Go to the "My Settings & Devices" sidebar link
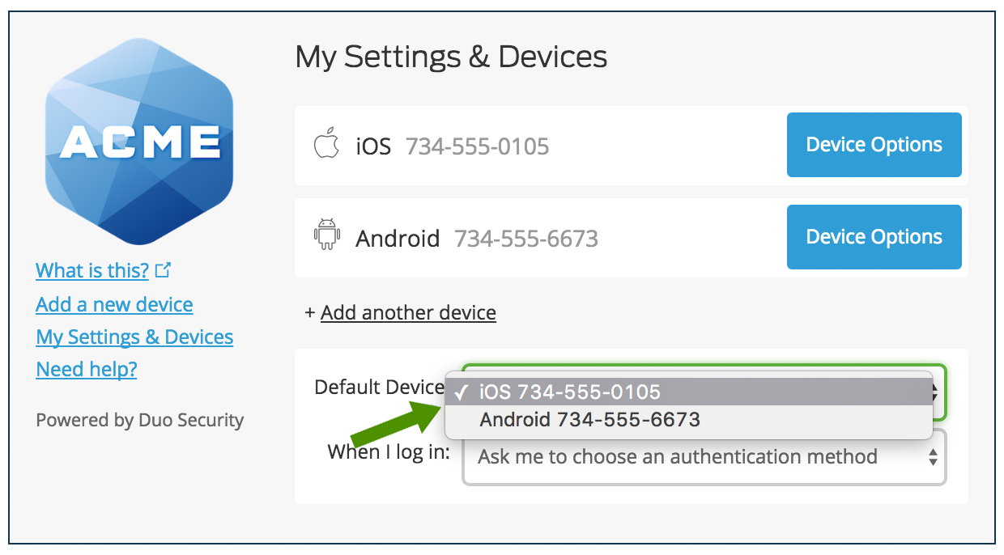 click(x=134, y=337)
